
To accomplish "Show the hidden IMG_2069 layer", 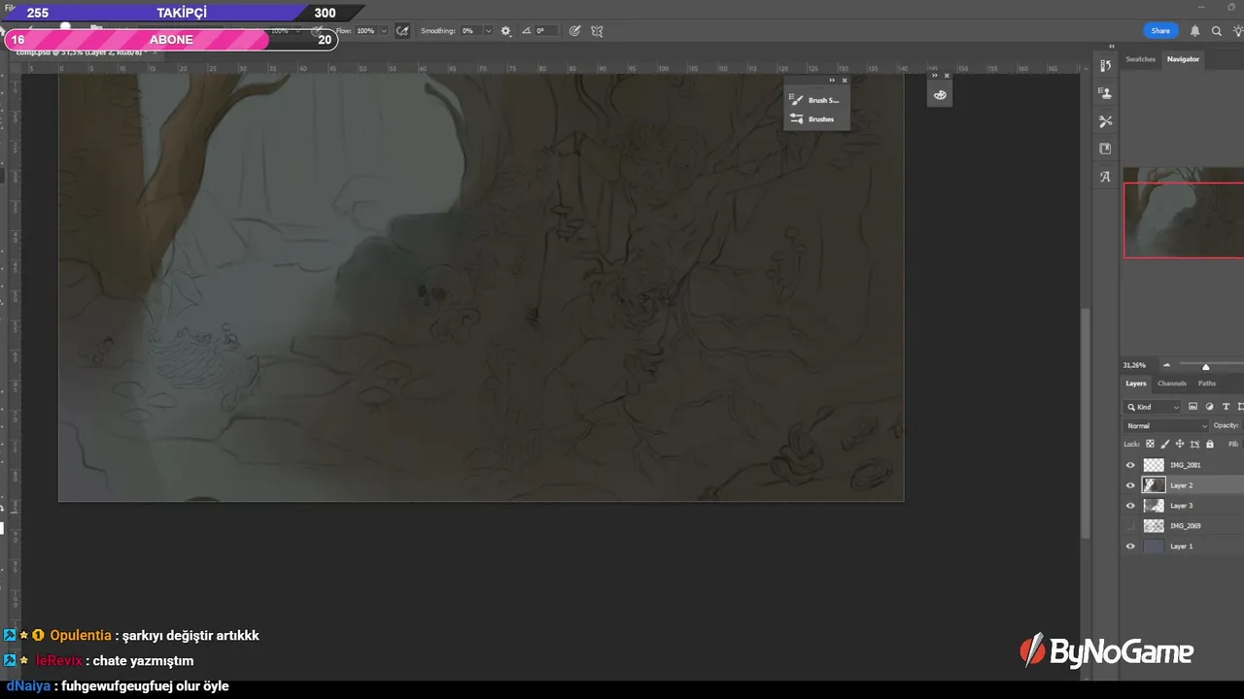I will tap(1130, 526).
